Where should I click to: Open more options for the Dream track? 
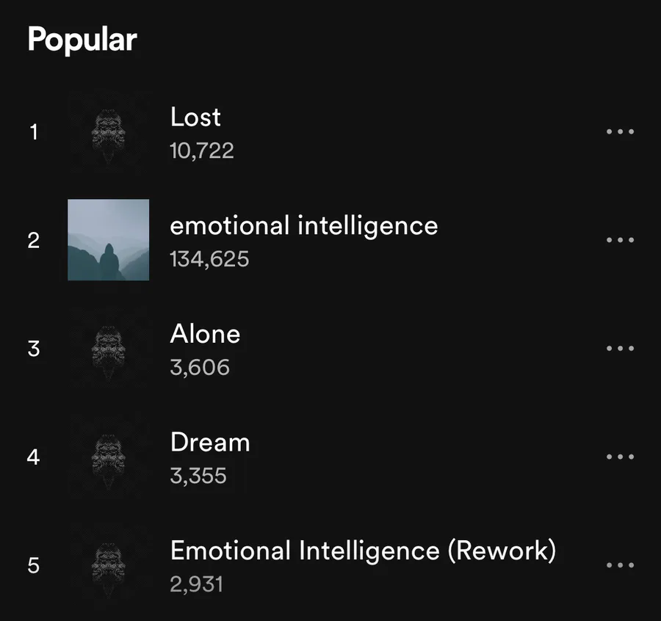(x=620, y=457)
